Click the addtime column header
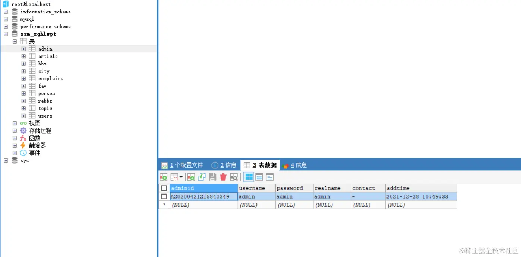The image size is (521, 257). click(x=421, y=188)
